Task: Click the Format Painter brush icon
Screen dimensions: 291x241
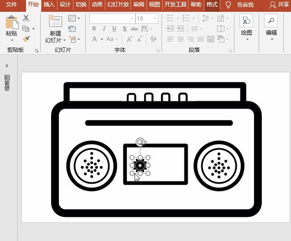Action: click(26, 39)
